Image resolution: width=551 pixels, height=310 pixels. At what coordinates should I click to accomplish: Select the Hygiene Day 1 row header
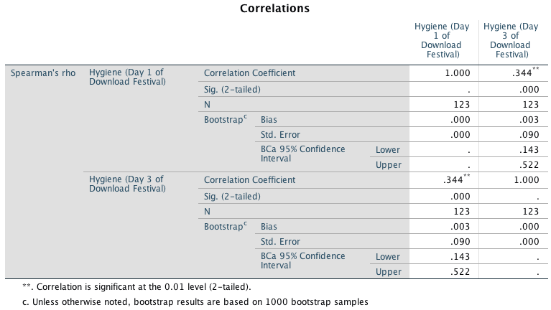click(127, 77)
